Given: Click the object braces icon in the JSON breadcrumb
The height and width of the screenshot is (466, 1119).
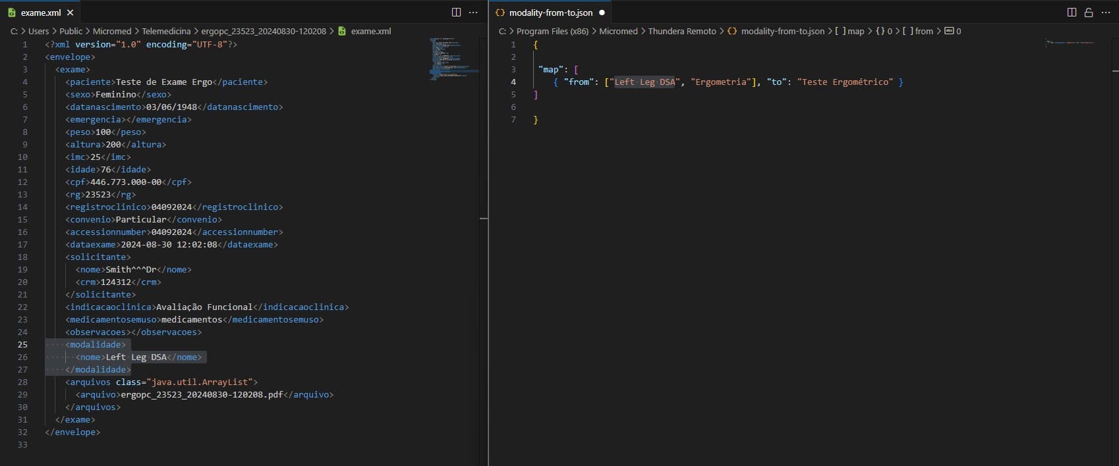Looking at the screenshot, I should 880,31.
